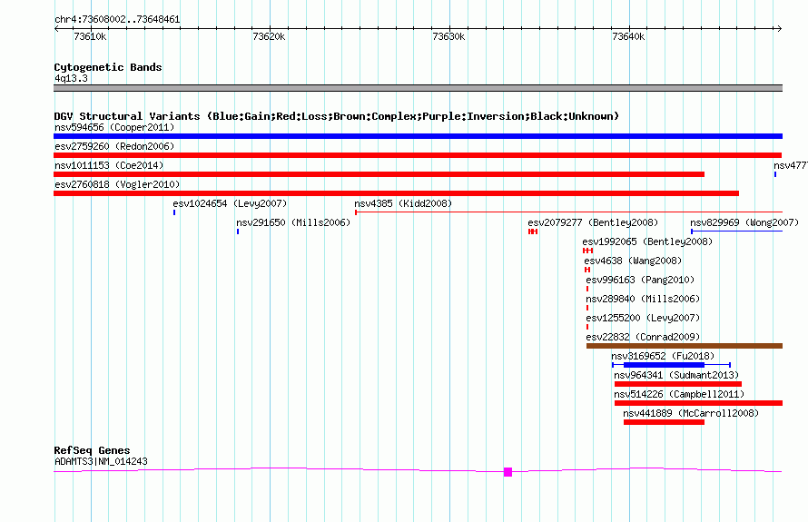808x522 pixels.
Task: Open the esv22832 (Conrad2009) label
Action: [643, 337]
